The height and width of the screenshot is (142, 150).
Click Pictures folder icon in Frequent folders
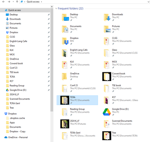pyautogui.click(x=107, y=29)
